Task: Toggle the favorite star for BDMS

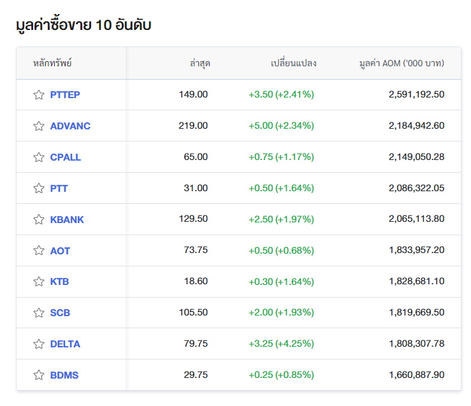Action: click(x=39, y=375)
